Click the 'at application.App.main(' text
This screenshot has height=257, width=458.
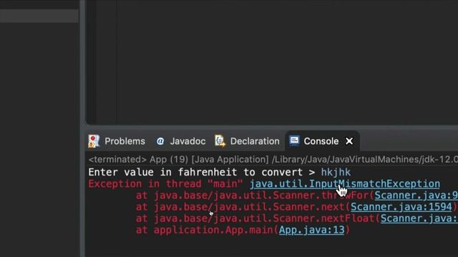pyautogui.click(x=207, y=230)
